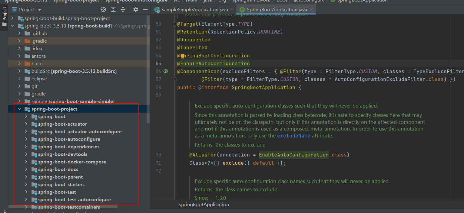Click the spring-boot-autoconfigure breadcrumb in navigation bar
This screenshot has height=213, width=464.
pos(136,1)
